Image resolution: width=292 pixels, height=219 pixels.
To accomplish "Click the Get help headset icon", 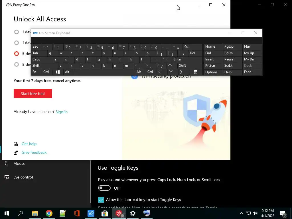I will click(16, 144).
